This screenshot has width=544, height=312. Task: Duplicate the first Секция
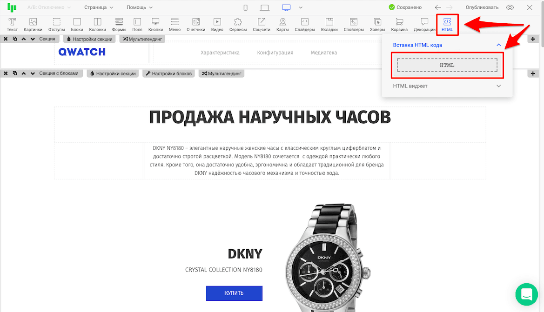[14, 39]
